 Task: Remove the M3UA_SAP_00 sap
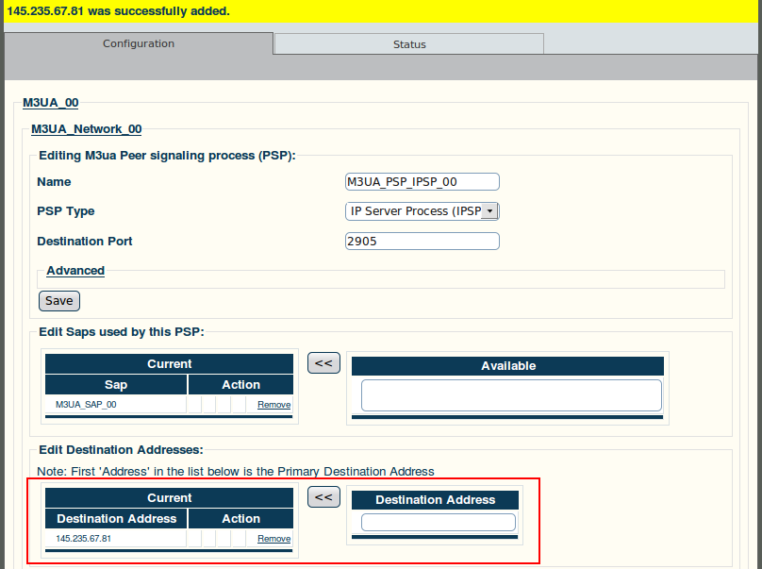tap(274, 405)
